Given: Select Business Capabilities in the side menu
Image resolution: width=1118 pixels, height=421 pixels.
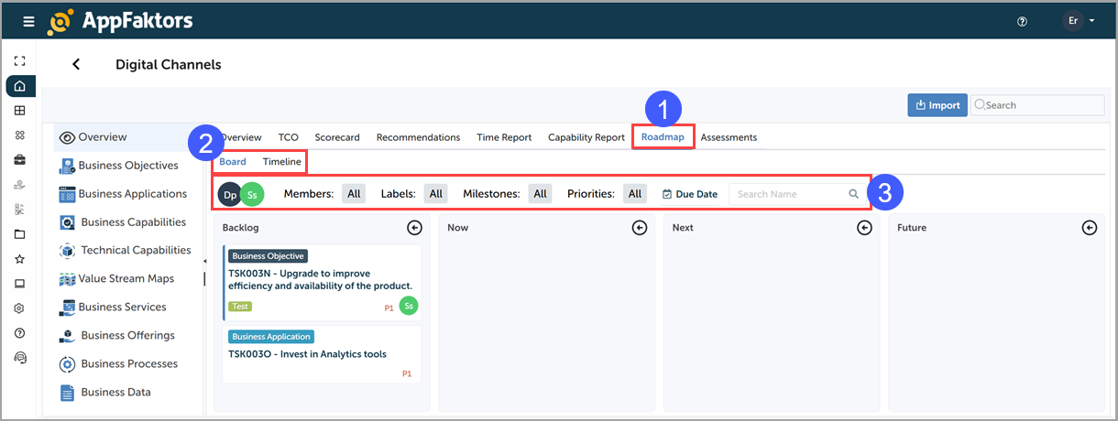Looking at the screenshot, I should pyautogui.click(x=132, y=222).
